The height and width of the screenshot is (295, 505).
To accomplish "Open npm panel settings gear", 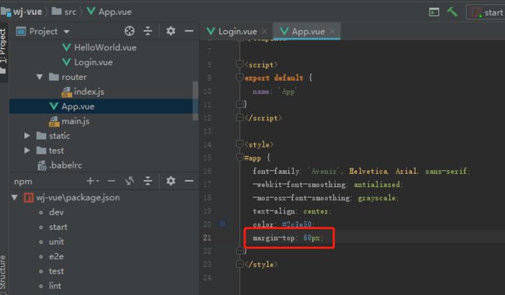I will tap(171, 181).
